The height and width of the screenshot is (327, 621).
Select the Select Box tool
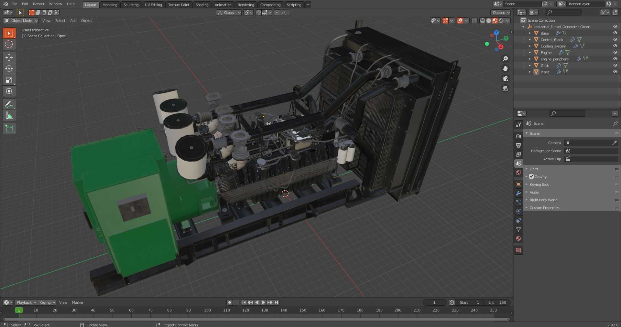point(9,33)
